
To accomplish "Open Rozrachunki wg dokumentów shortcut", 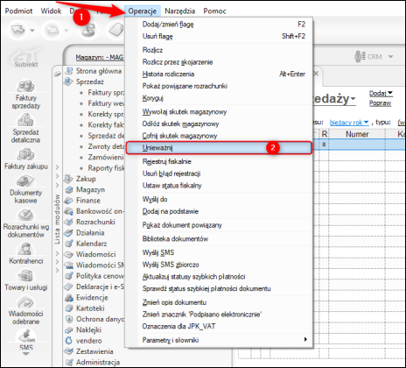I will pos(26,223).
